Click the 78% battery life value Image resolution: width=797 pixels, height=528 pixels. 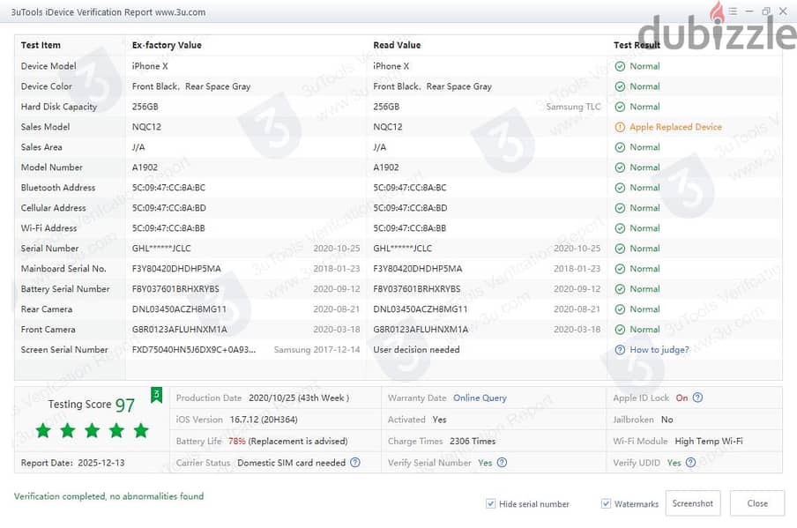(237, 441)
